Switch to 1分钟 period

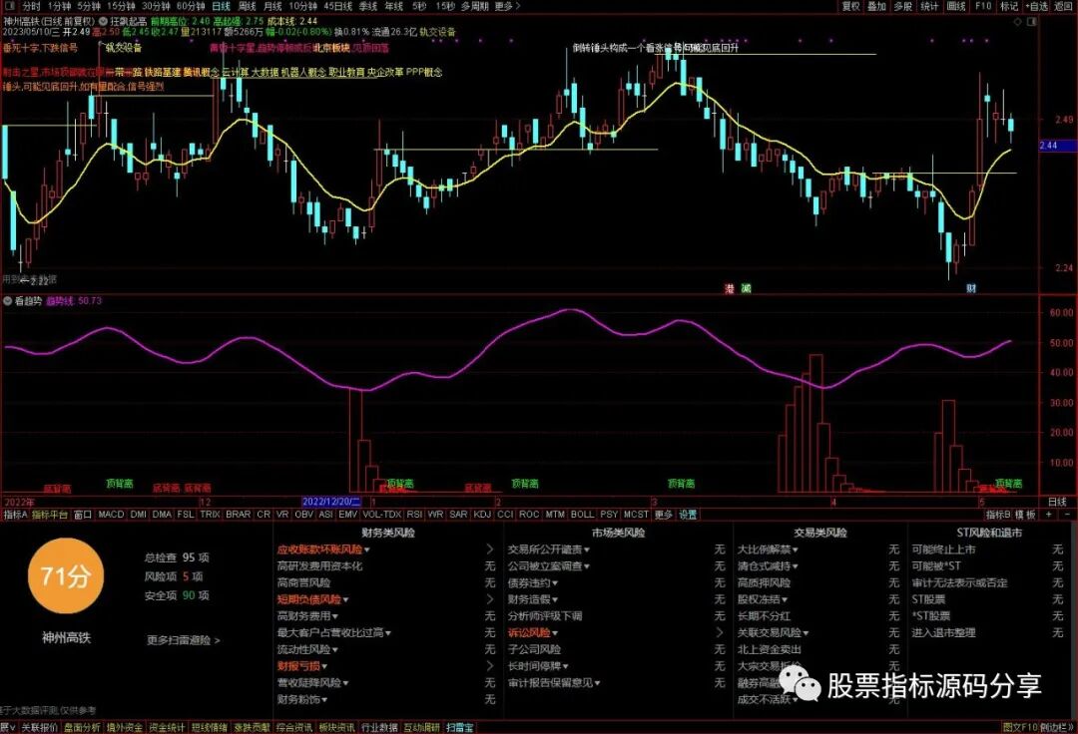(x=59, y=6)
